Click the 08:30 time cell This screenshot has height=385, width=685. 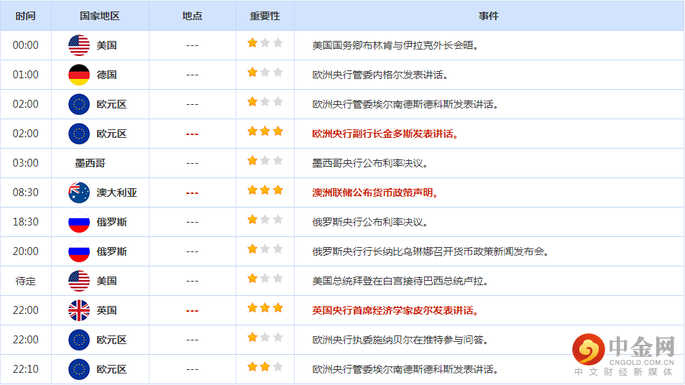point(26,192)
